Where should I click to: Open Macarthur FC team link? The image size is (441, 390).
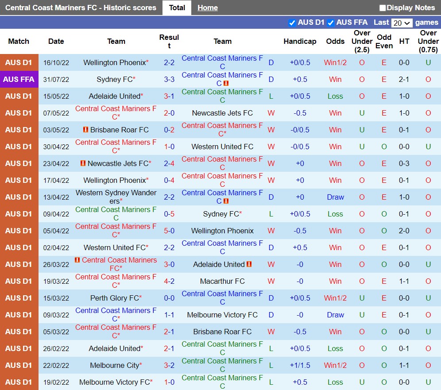tap(222, 281)
